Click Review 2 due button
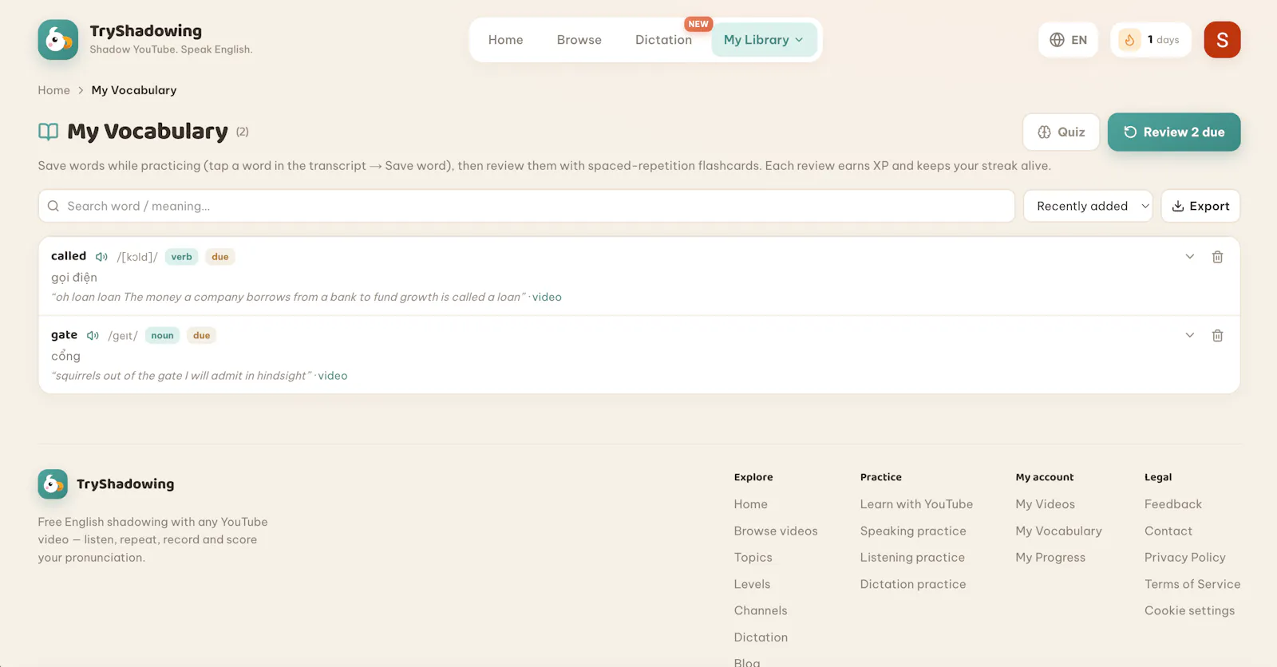Viewport: 1277px width, 667px height. tap(1174, 132)
